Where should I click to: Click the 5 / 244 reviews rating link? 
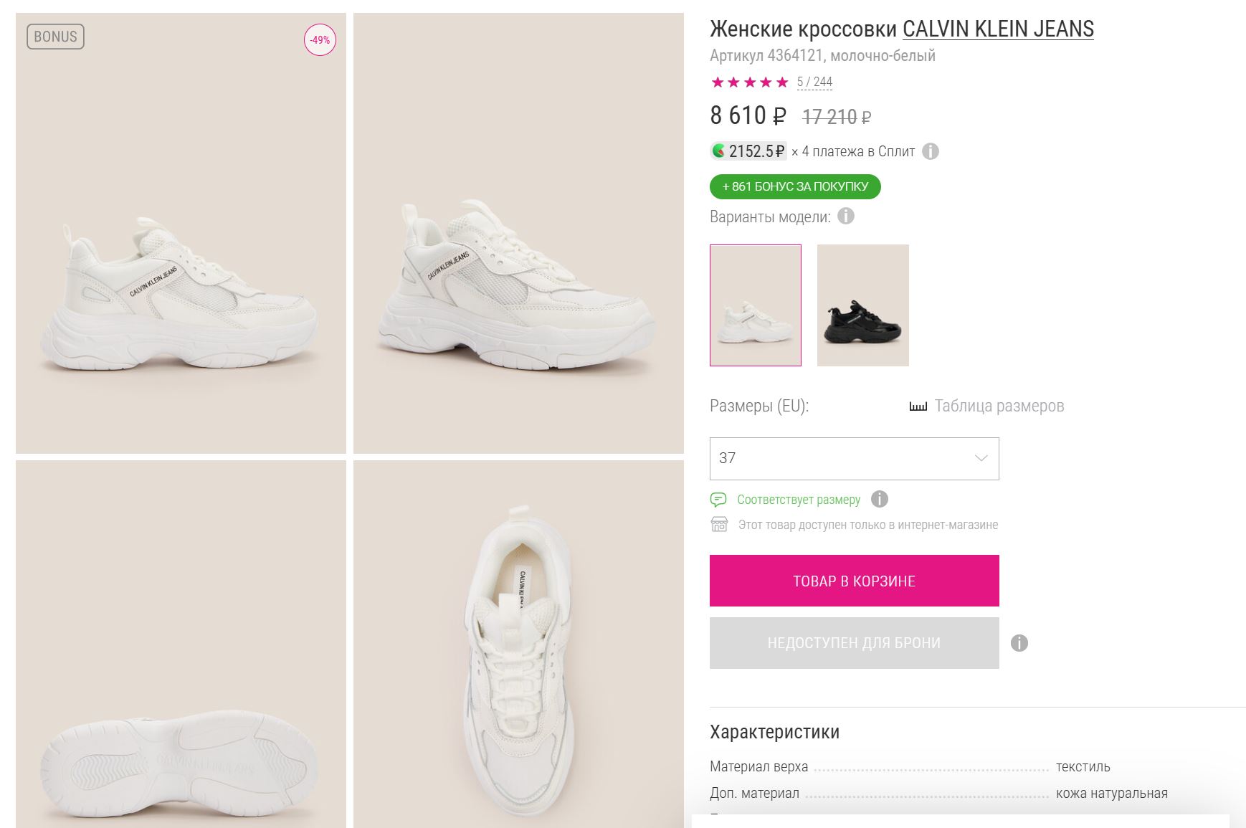(814, 82)
